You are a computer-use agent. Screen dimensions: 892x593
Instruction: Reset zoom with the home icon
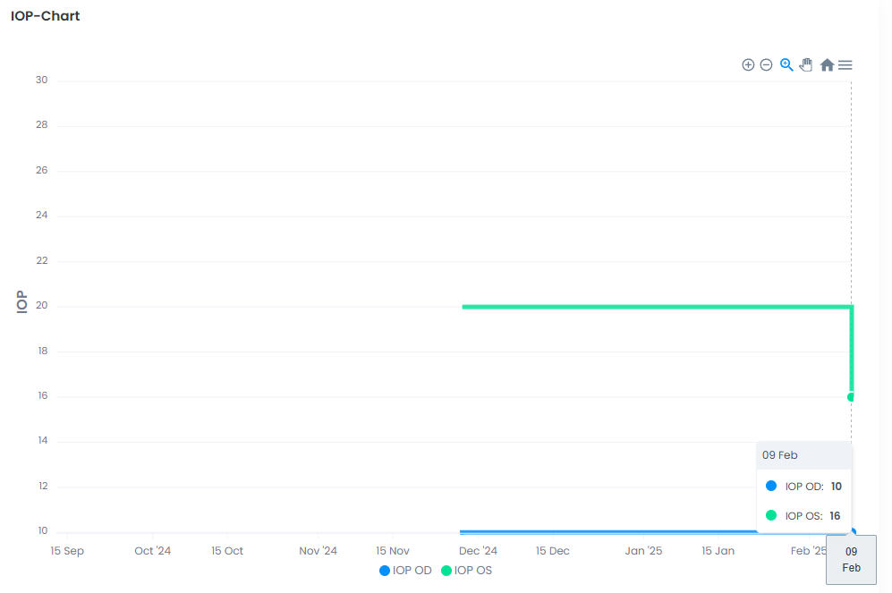tap(827, 64)
